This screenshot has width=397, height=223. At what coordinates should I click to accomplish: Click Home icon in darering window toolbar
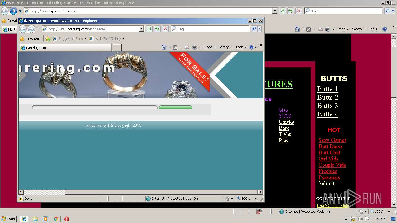164,47
